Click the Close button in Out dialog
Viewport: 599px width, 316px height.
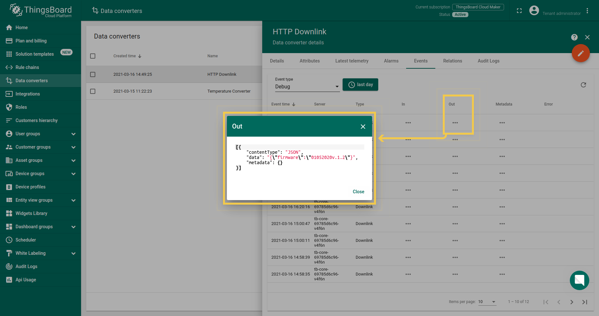click(x=358, y=192)
